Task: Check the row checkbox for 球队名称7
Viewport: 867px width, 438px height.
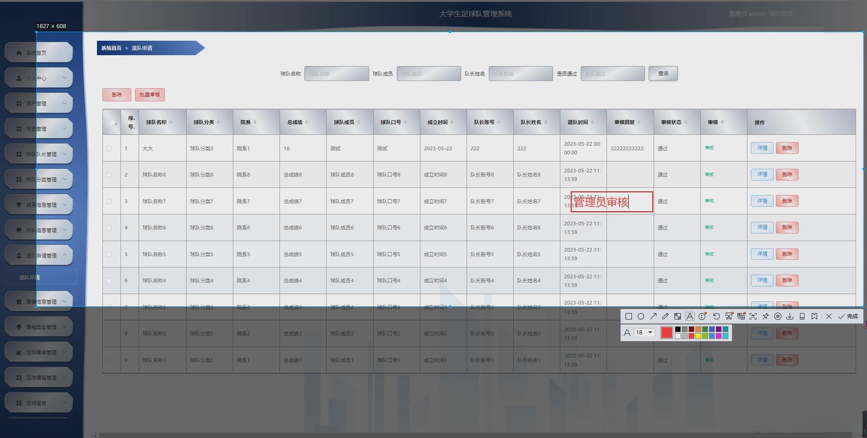Action: click(109, 201)
